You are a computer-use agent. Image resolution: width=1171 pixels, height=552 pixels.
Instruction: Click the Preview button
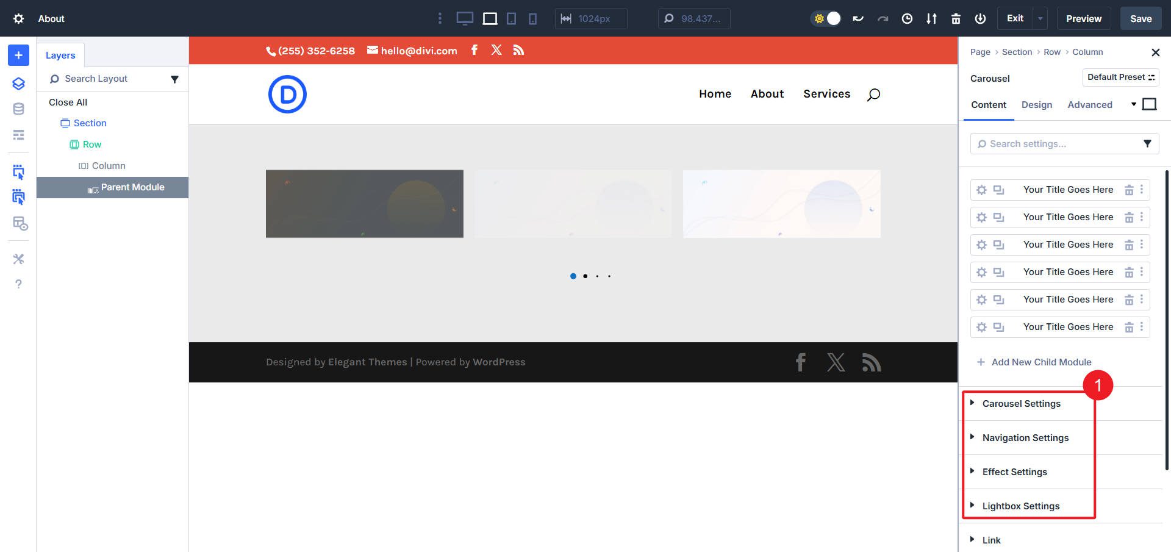coord(1084,18)
